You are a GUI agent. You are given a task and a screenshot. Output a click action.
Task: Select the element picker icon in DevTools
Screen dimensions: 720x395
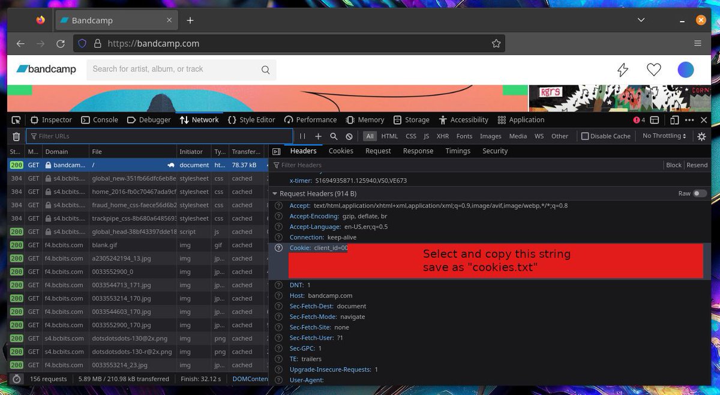tap(16, 119)
